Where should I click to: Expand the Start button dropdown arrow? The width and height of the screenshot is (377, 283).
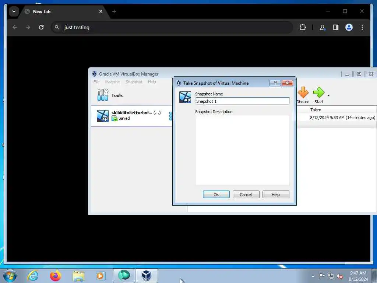[328, 95]
